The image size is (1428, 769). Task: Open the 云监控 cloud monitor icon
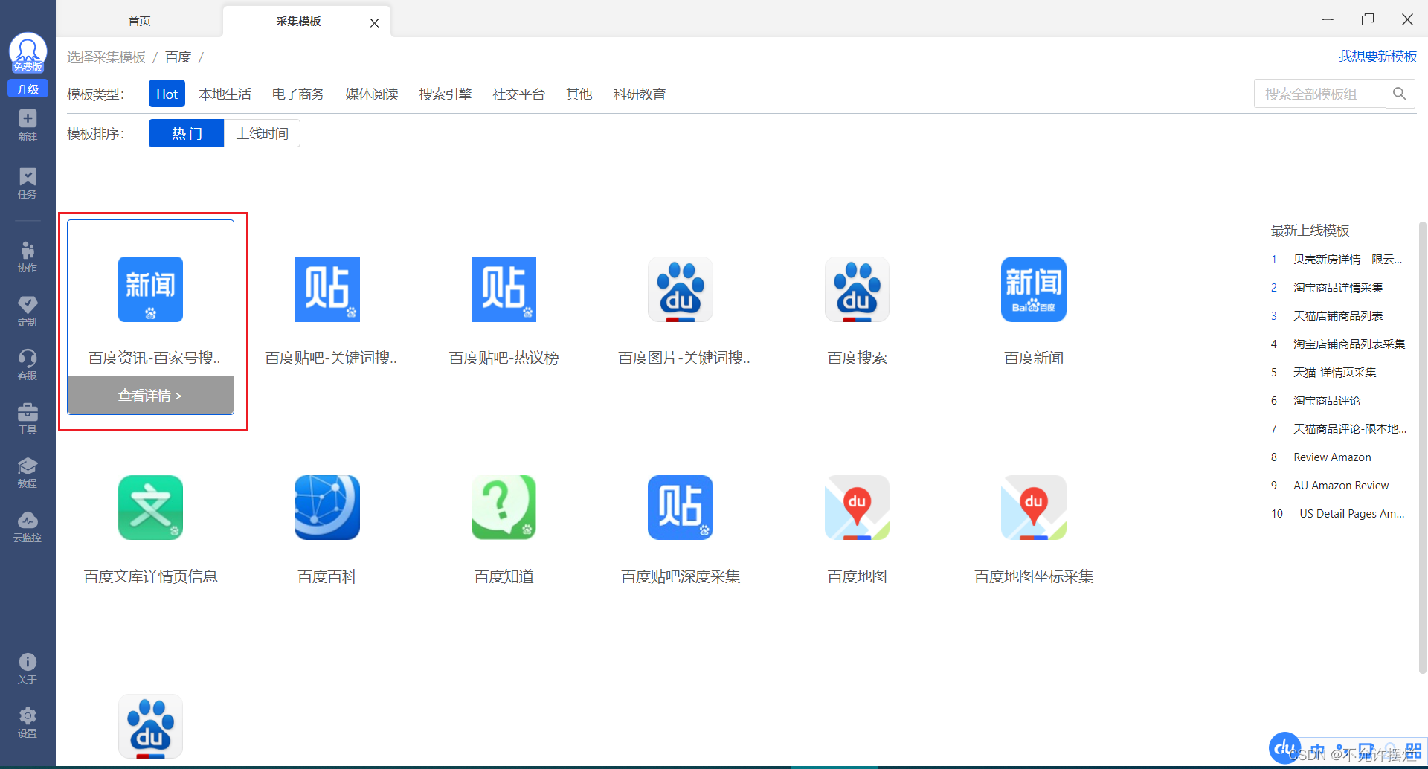coord(28,527)
